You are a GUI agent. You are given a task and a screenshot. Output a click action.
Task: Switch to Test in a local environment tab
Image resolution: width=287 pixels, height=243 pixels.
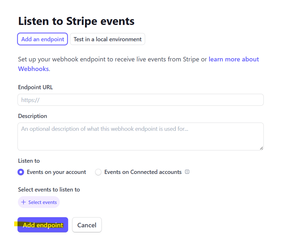pyautogui.click(x=107, y=39)
